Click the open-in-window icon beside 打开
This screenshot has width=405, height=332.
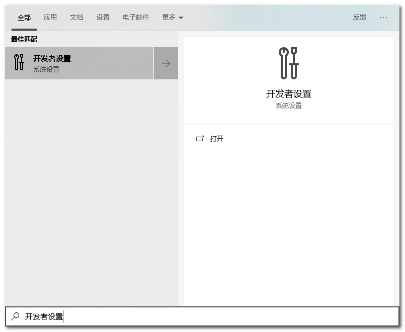(200, 139)
